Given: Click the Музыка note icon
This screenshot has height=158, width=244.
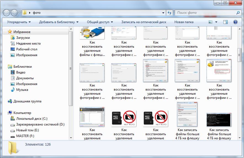Looking at the screenshot, I should pos(13,89).
